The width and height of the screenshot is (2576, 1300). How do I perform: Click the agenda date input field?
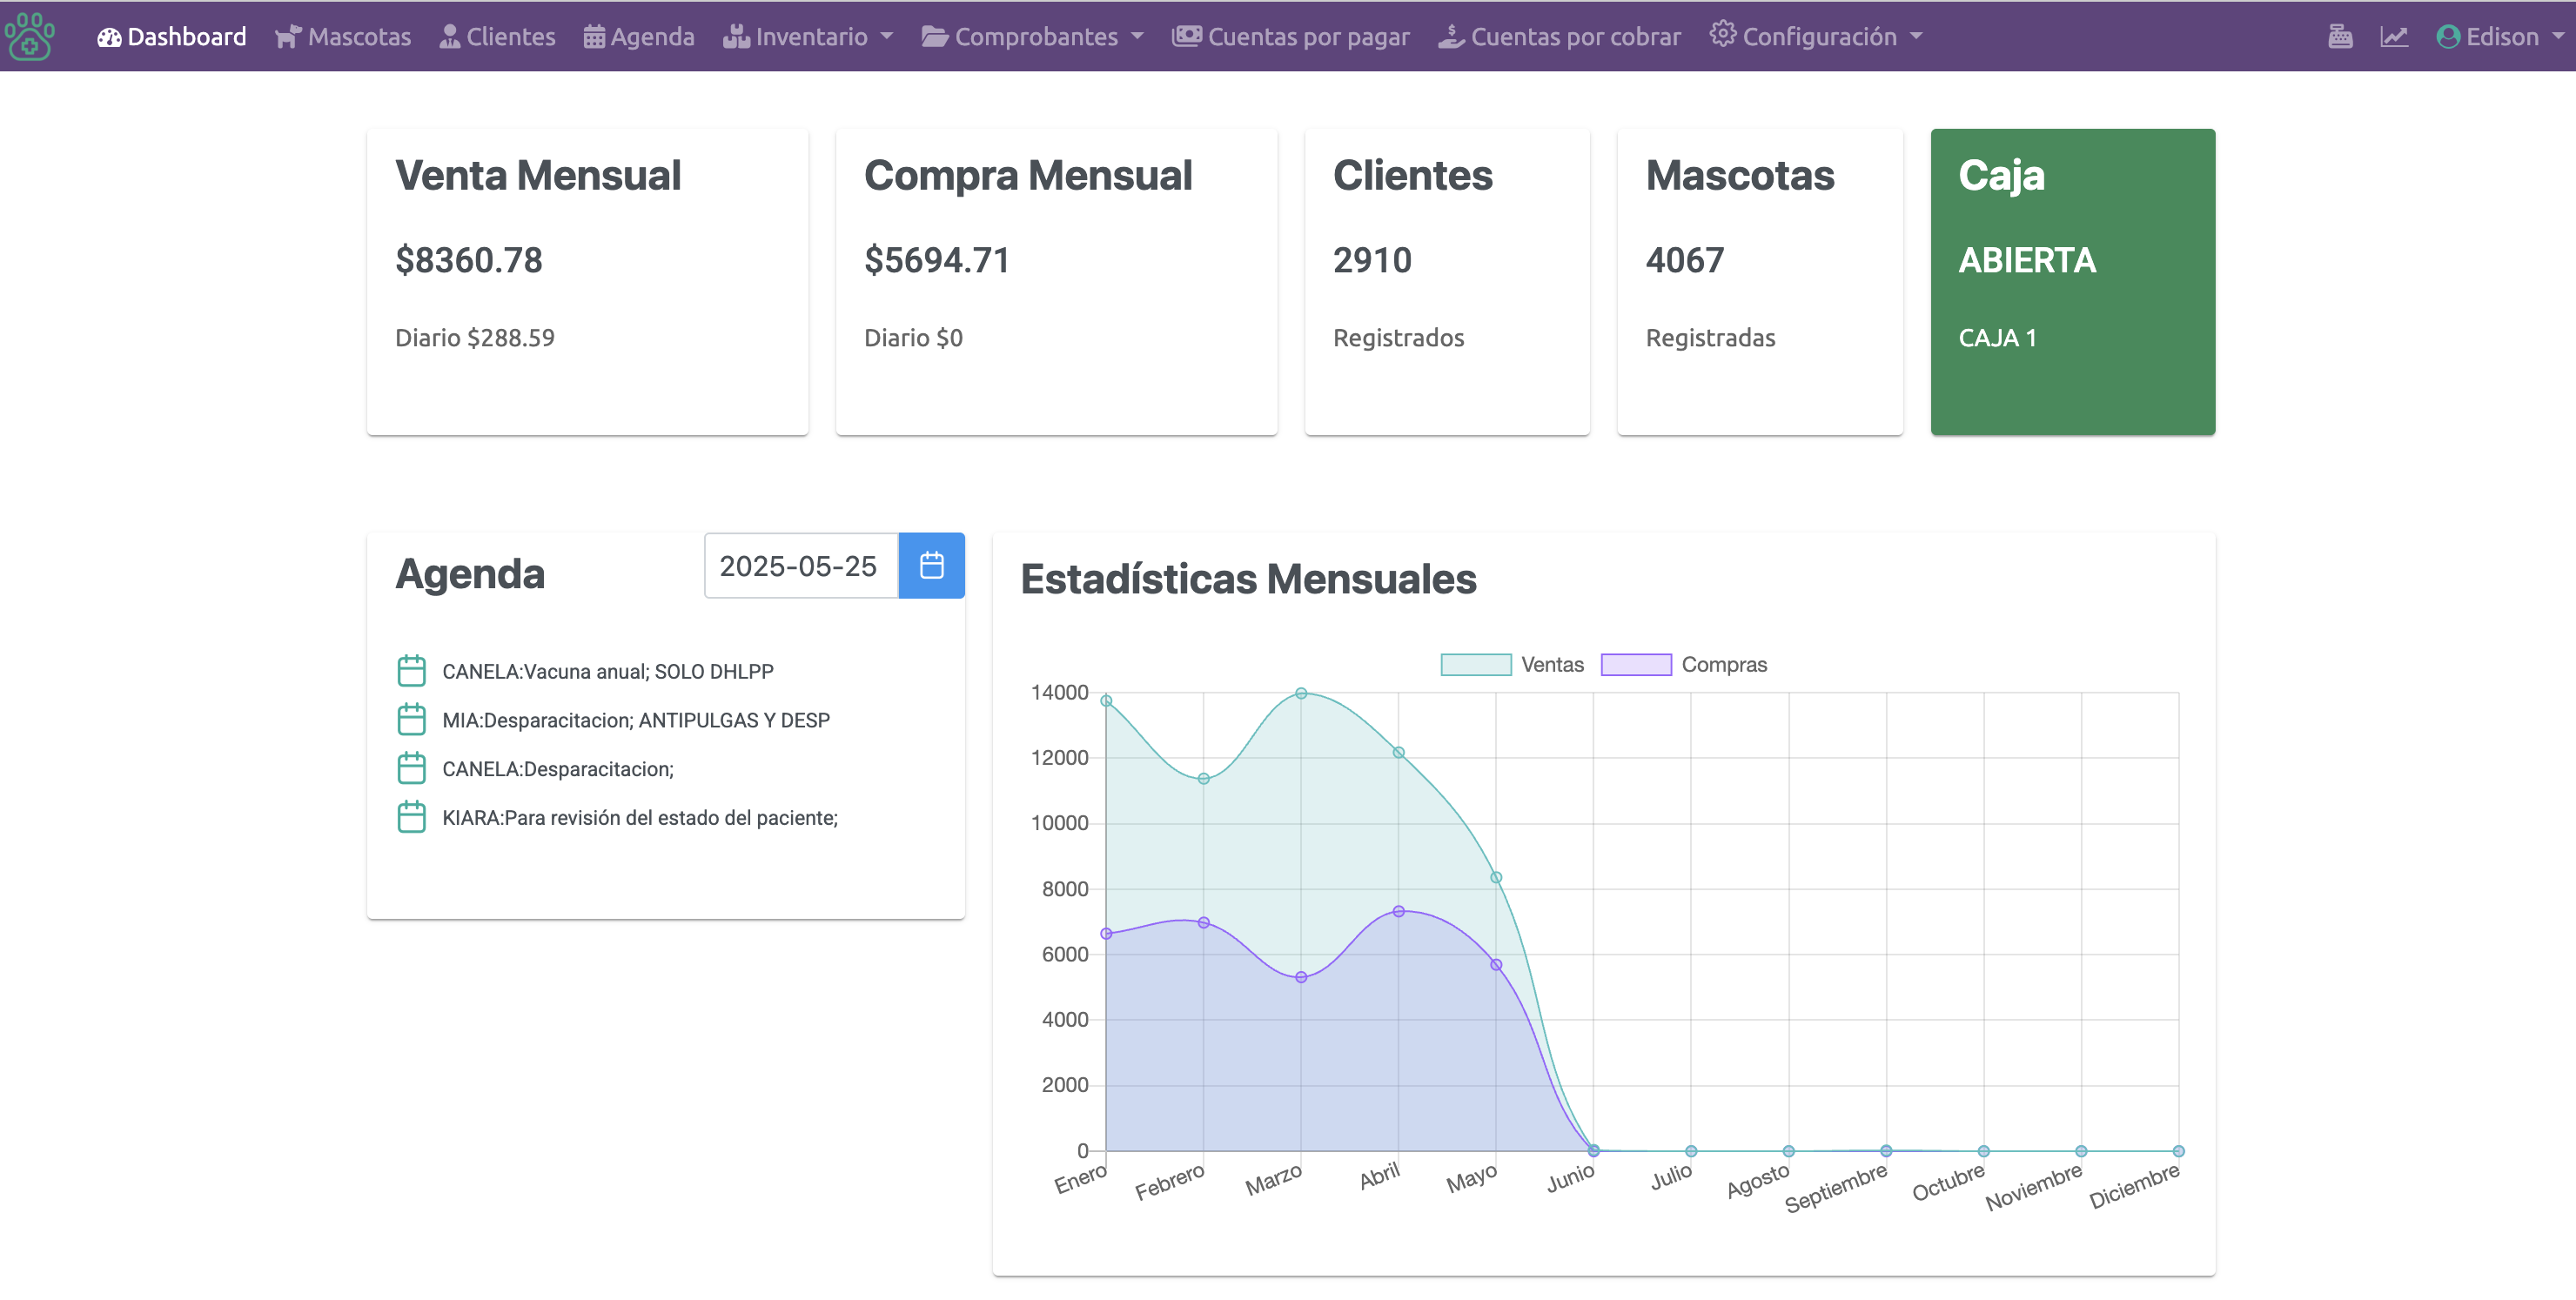(x=800, y=566)
